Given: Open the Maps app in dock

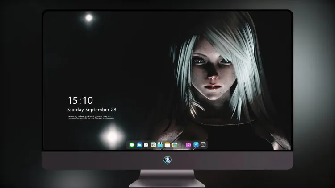Looking at the screenshot, I should pos(153,145).
